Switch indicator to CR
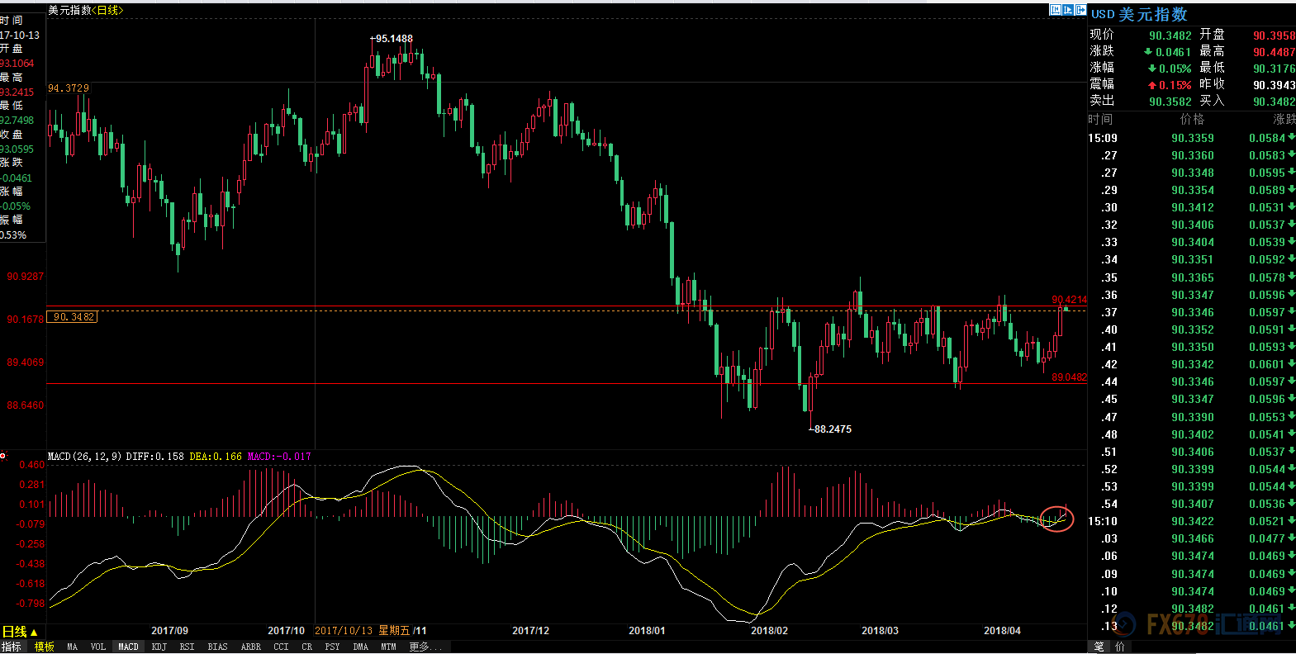 tap(307, 647)
